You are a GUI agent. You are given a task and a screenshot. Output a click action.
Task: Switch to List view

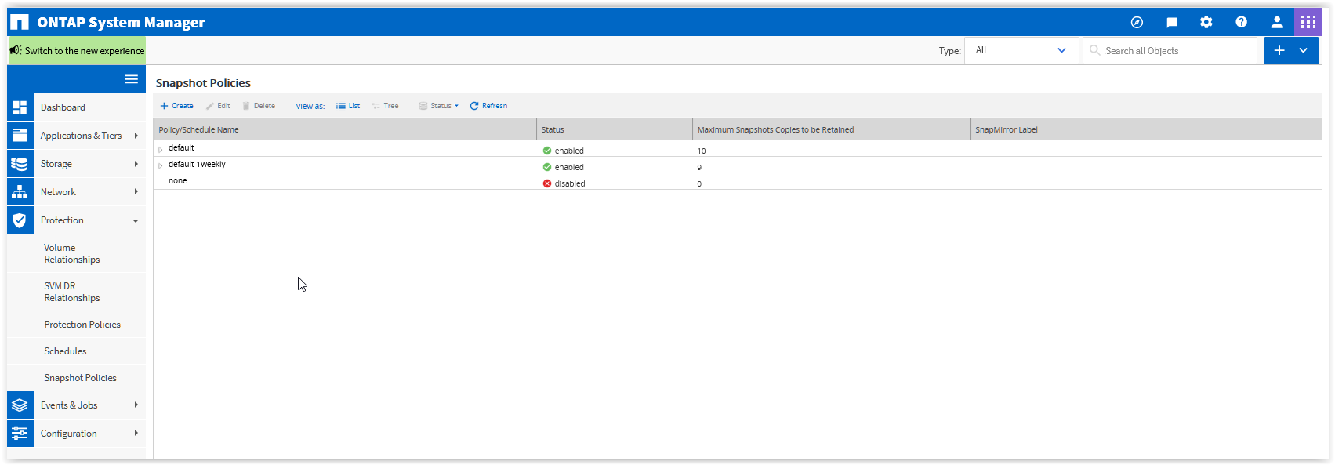(348, 106)
